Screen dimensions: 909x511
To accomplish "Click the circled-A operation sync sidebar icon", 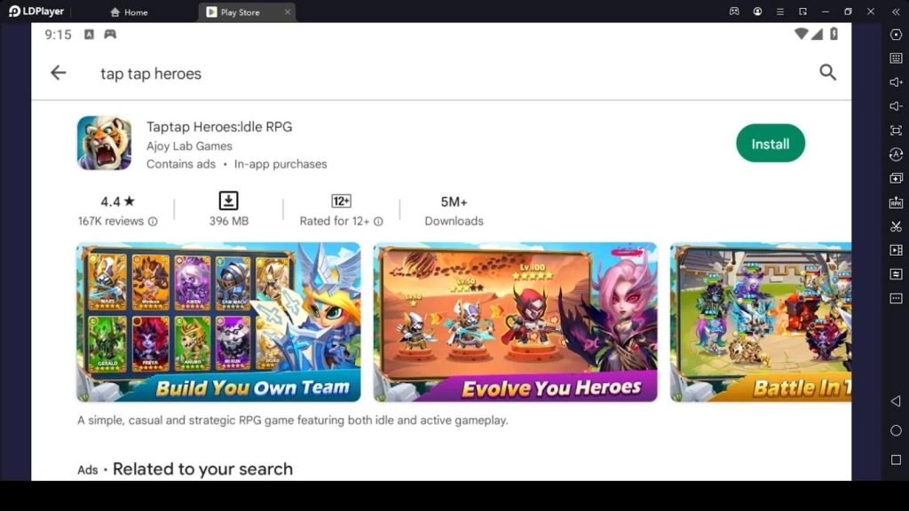I will pos(896,154).
